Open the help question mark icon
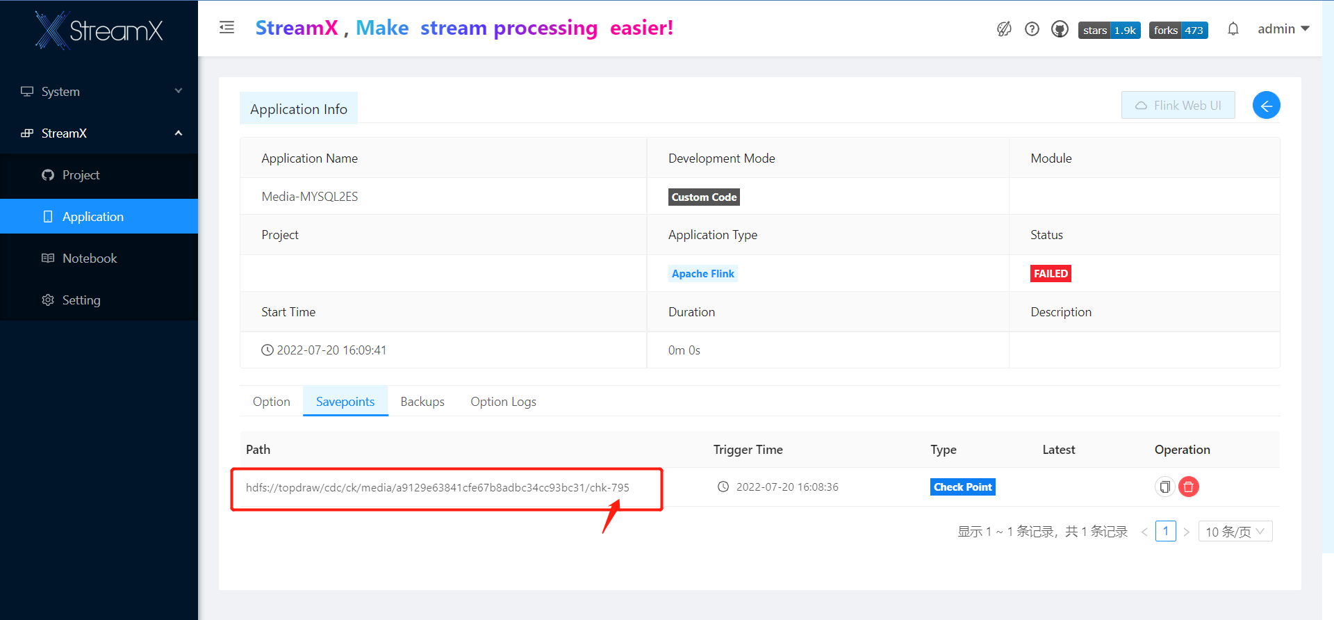The height and width of the screenshot is (620, 1334). click(x=1032, y=29)
